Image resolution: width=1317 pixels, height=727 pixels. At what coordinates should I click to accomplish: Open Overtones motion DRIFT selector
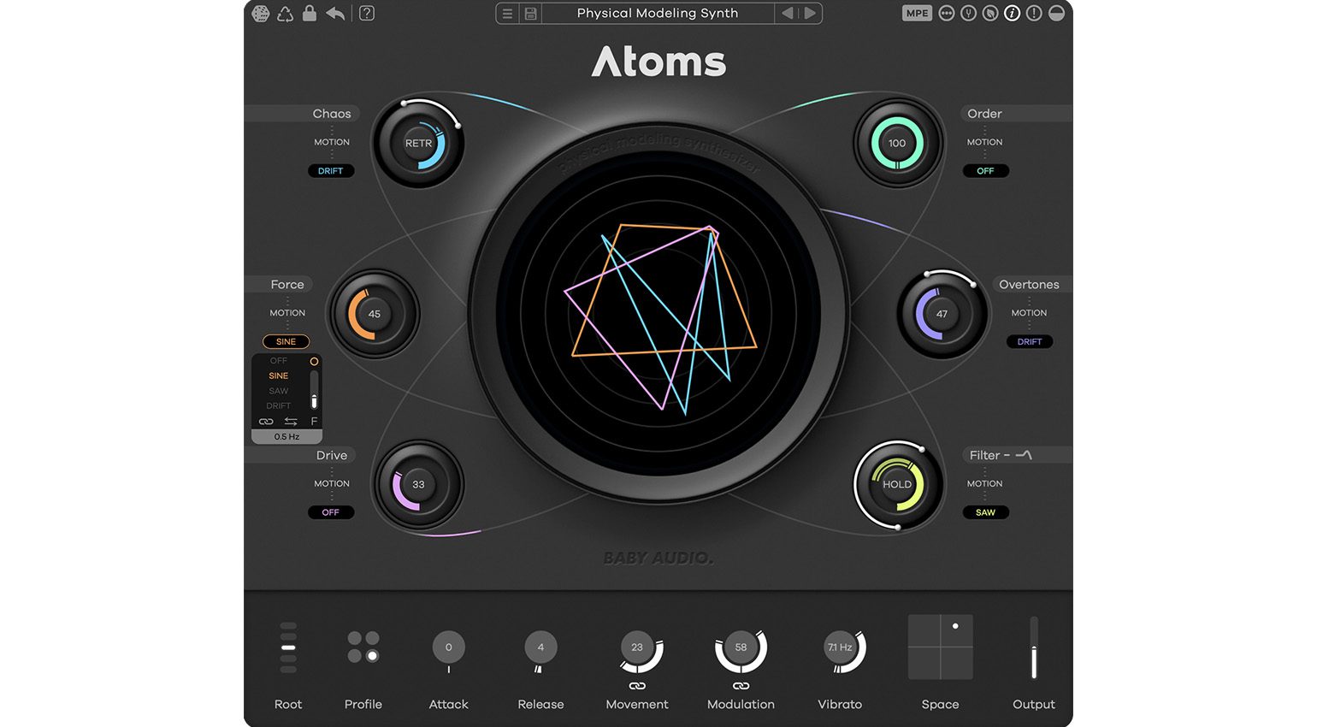[1030, 341]
